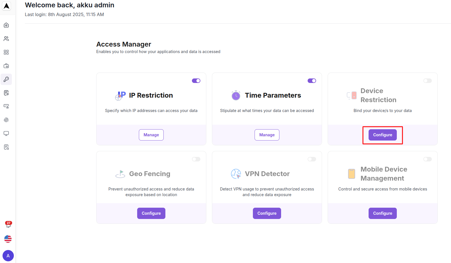This screenshot has width=451, height=263.
Task: Configure Device Restriction
Action: (383, 135)
